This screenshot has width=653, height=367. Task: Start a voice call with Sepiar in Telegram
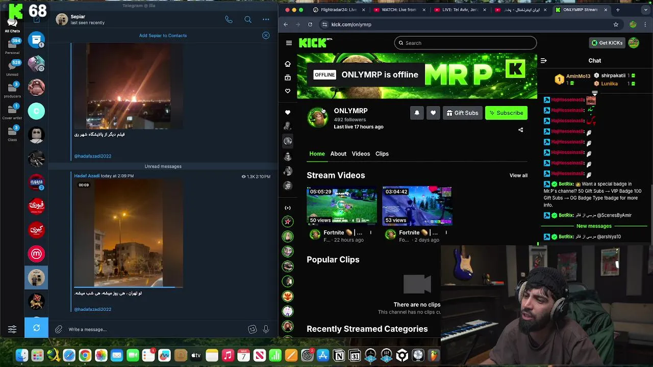[x=229, y=19]
